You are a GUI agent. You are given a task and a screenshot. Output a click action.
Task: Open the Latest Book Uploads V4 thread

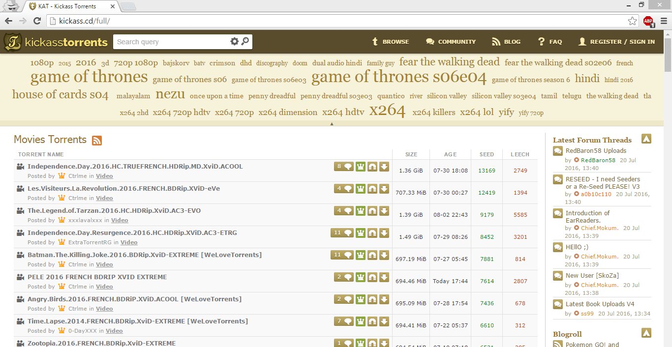[600, 304]
